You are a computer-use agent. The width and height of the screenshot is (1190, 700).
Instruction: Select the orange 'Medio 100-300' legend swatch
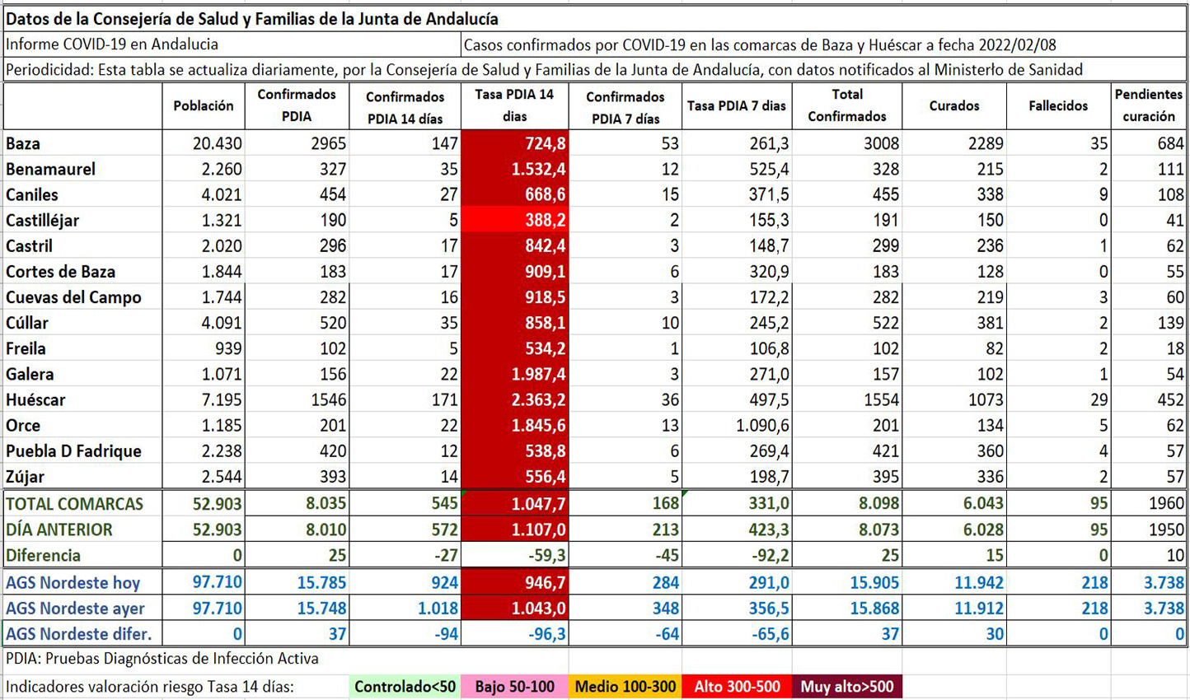pyautogui.click(x=625, y=687)
